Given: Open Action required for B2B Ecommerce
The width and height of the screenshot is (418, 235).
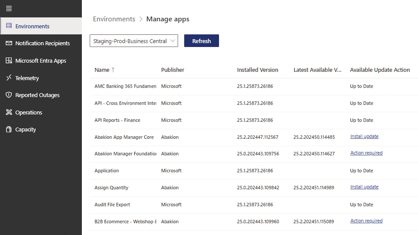Looking at the screenshot, I should click(x=366, y=221).
